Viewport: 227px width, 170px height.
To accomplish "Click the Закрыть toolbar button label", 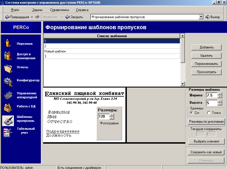I will tap(77, 17).
